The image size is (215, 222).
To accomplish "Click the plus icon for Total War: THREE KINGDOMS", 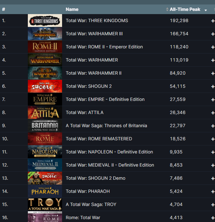I will 213,21.
